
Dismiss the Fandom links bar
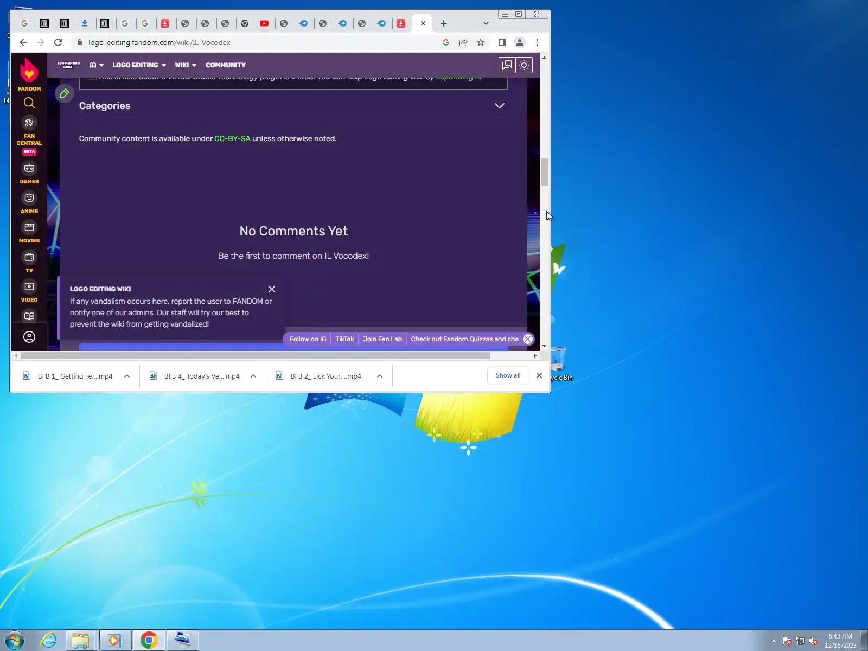click(x=528, y=339)
